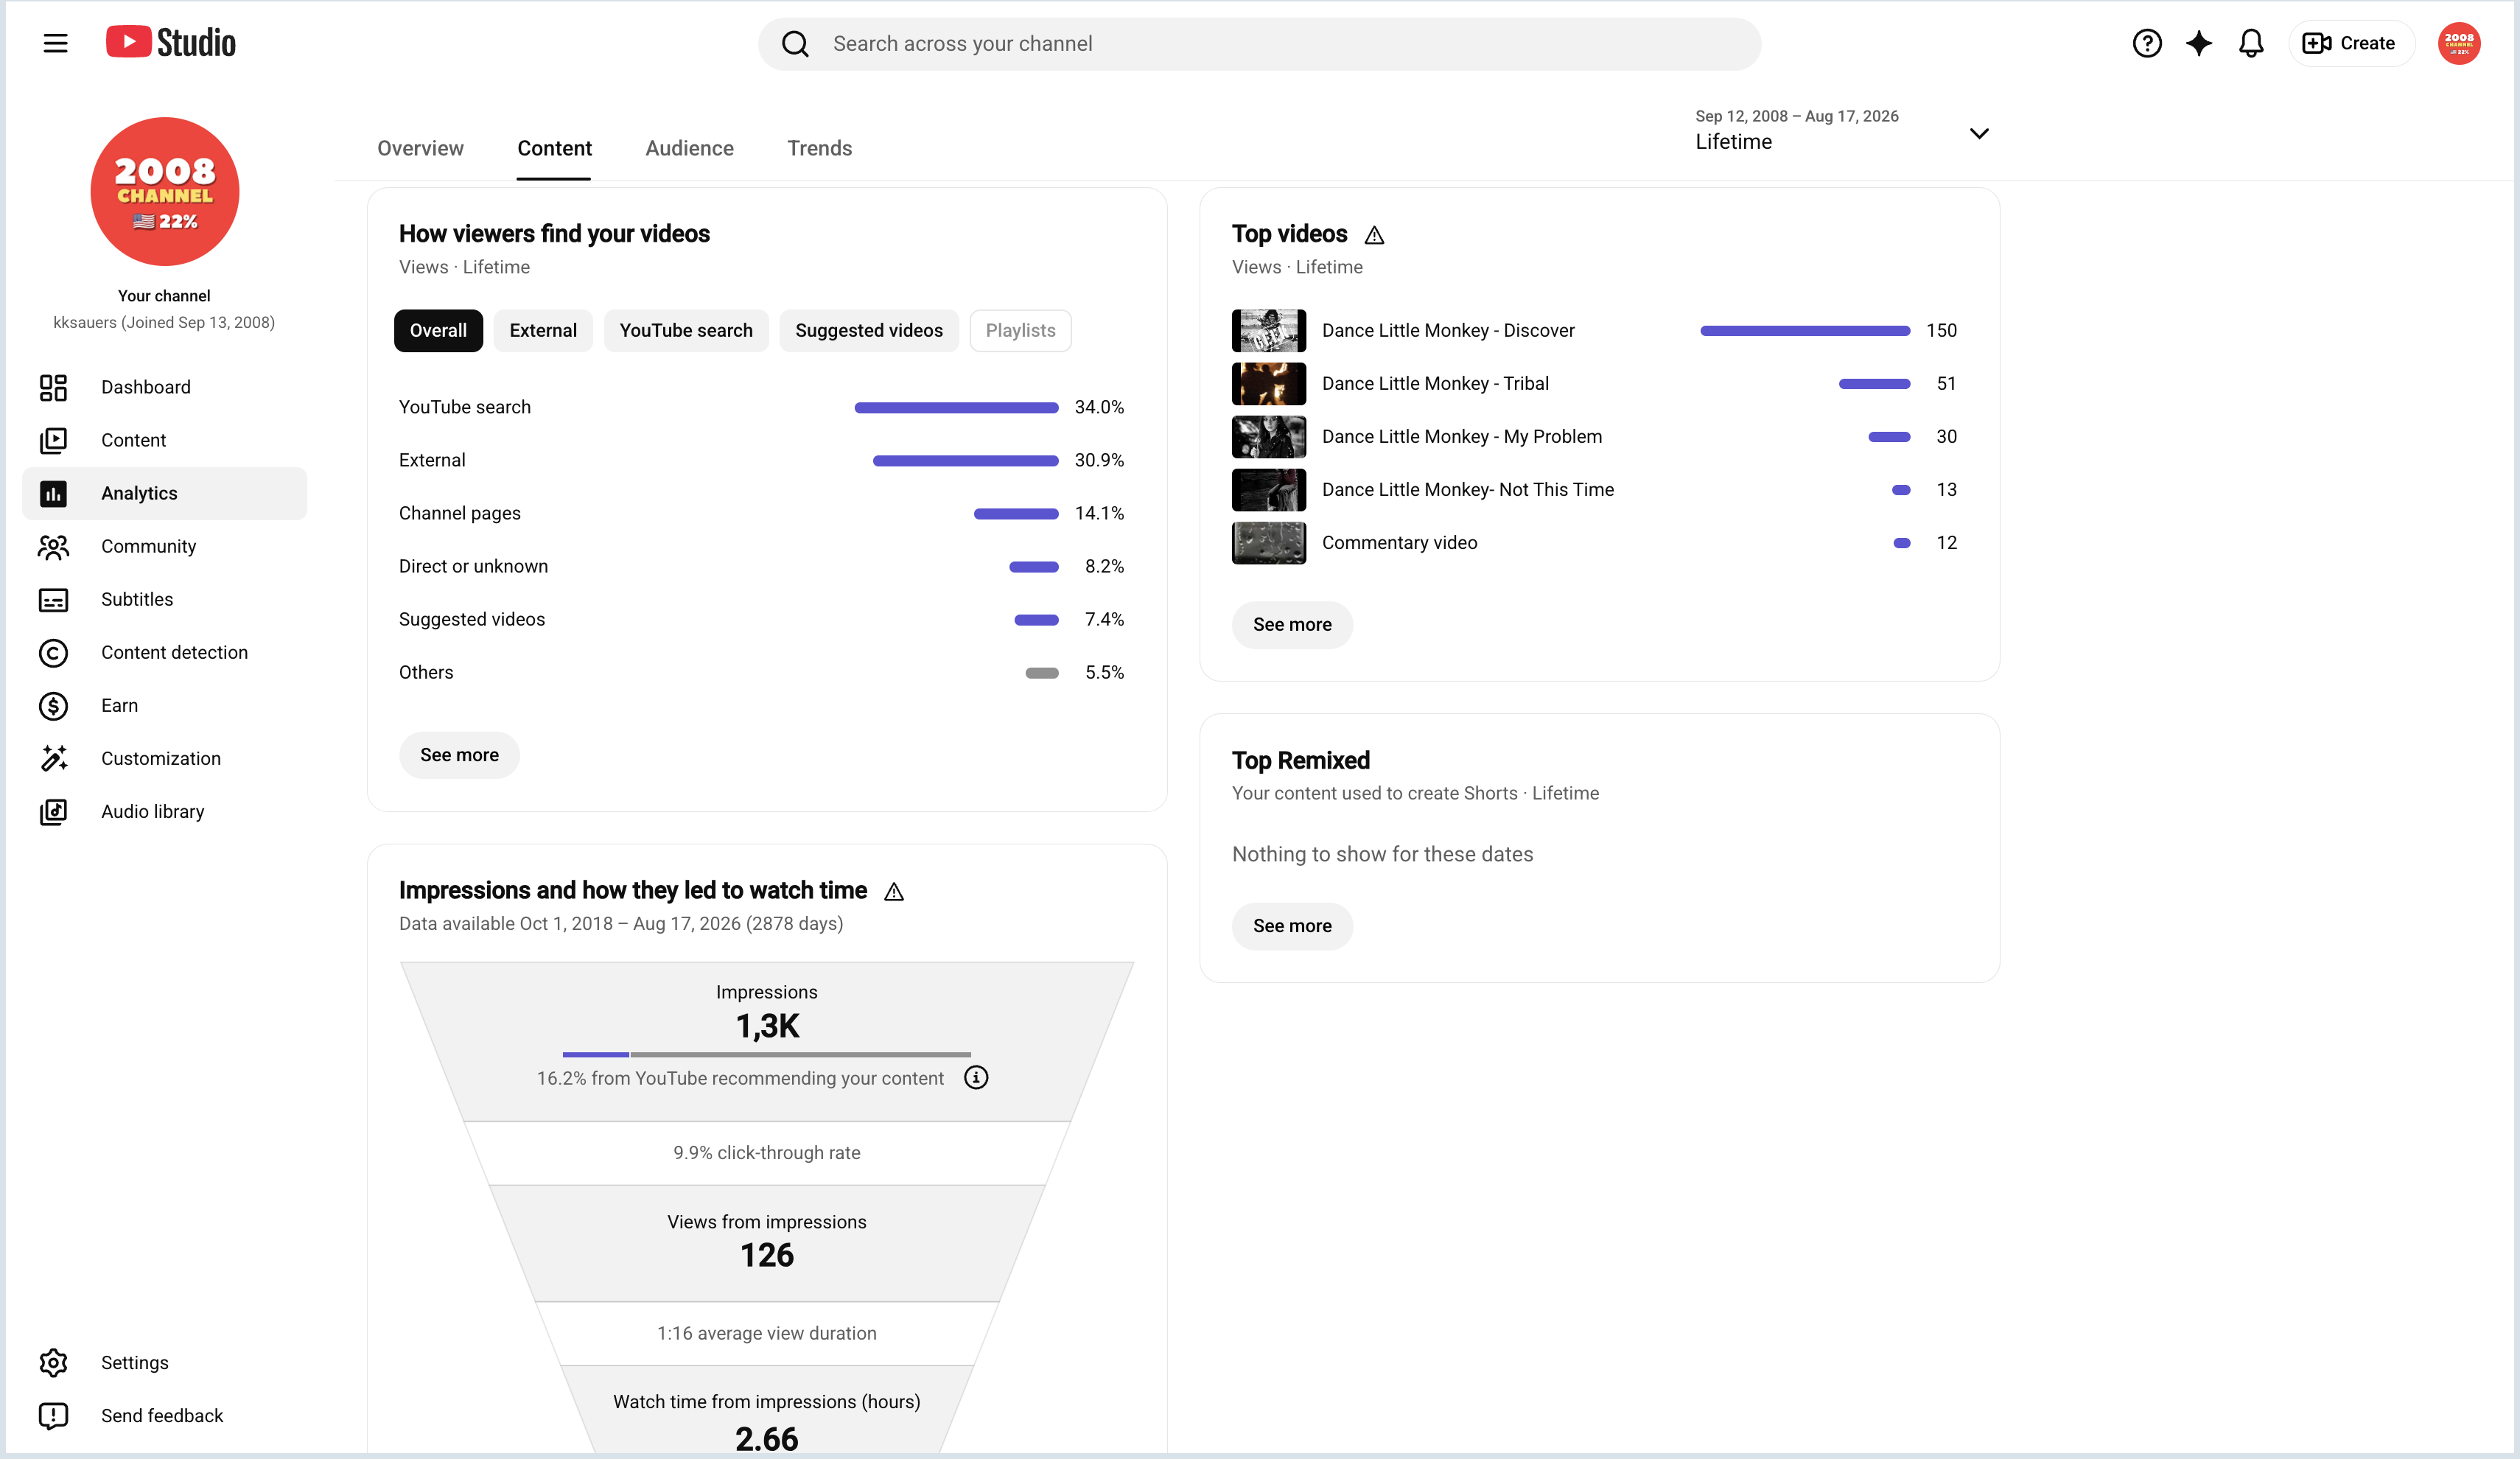
Task: Click the Direct or unknown row label
Action: (x=473, y=567)
